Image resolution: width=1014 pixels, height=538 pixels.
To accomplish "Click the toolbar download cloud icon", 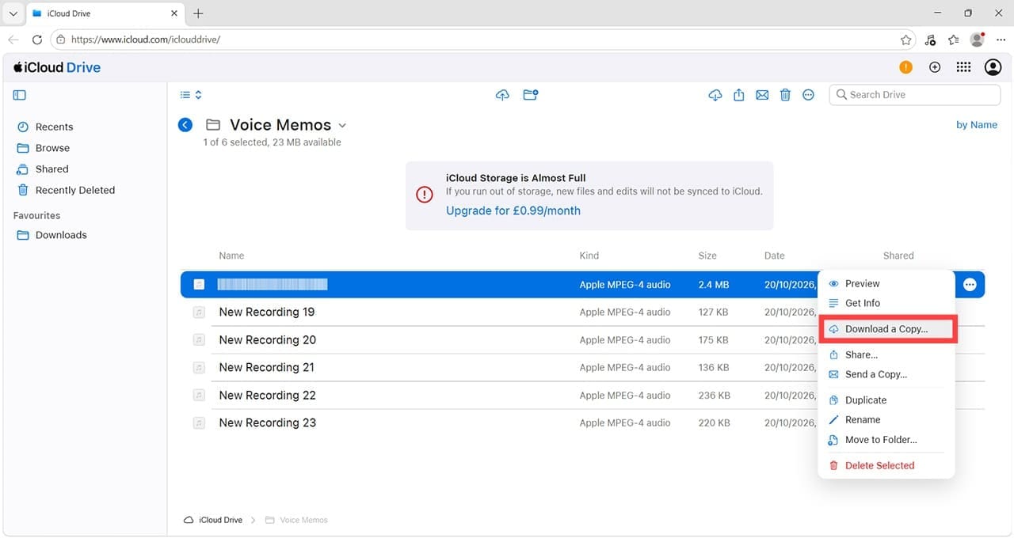I will point(715,95).
